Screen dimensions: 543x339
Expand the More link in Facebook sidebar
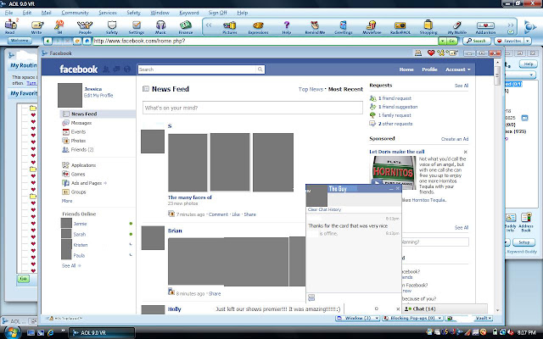(67, 201)
